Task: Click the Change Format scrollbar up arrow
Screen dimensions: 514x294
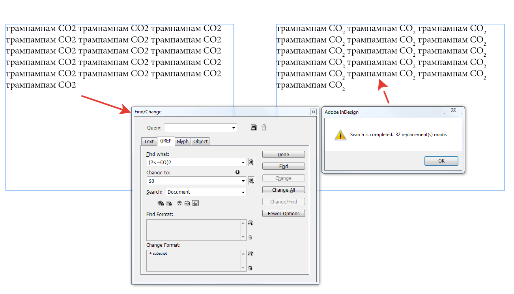Action: tap(243, 253)
